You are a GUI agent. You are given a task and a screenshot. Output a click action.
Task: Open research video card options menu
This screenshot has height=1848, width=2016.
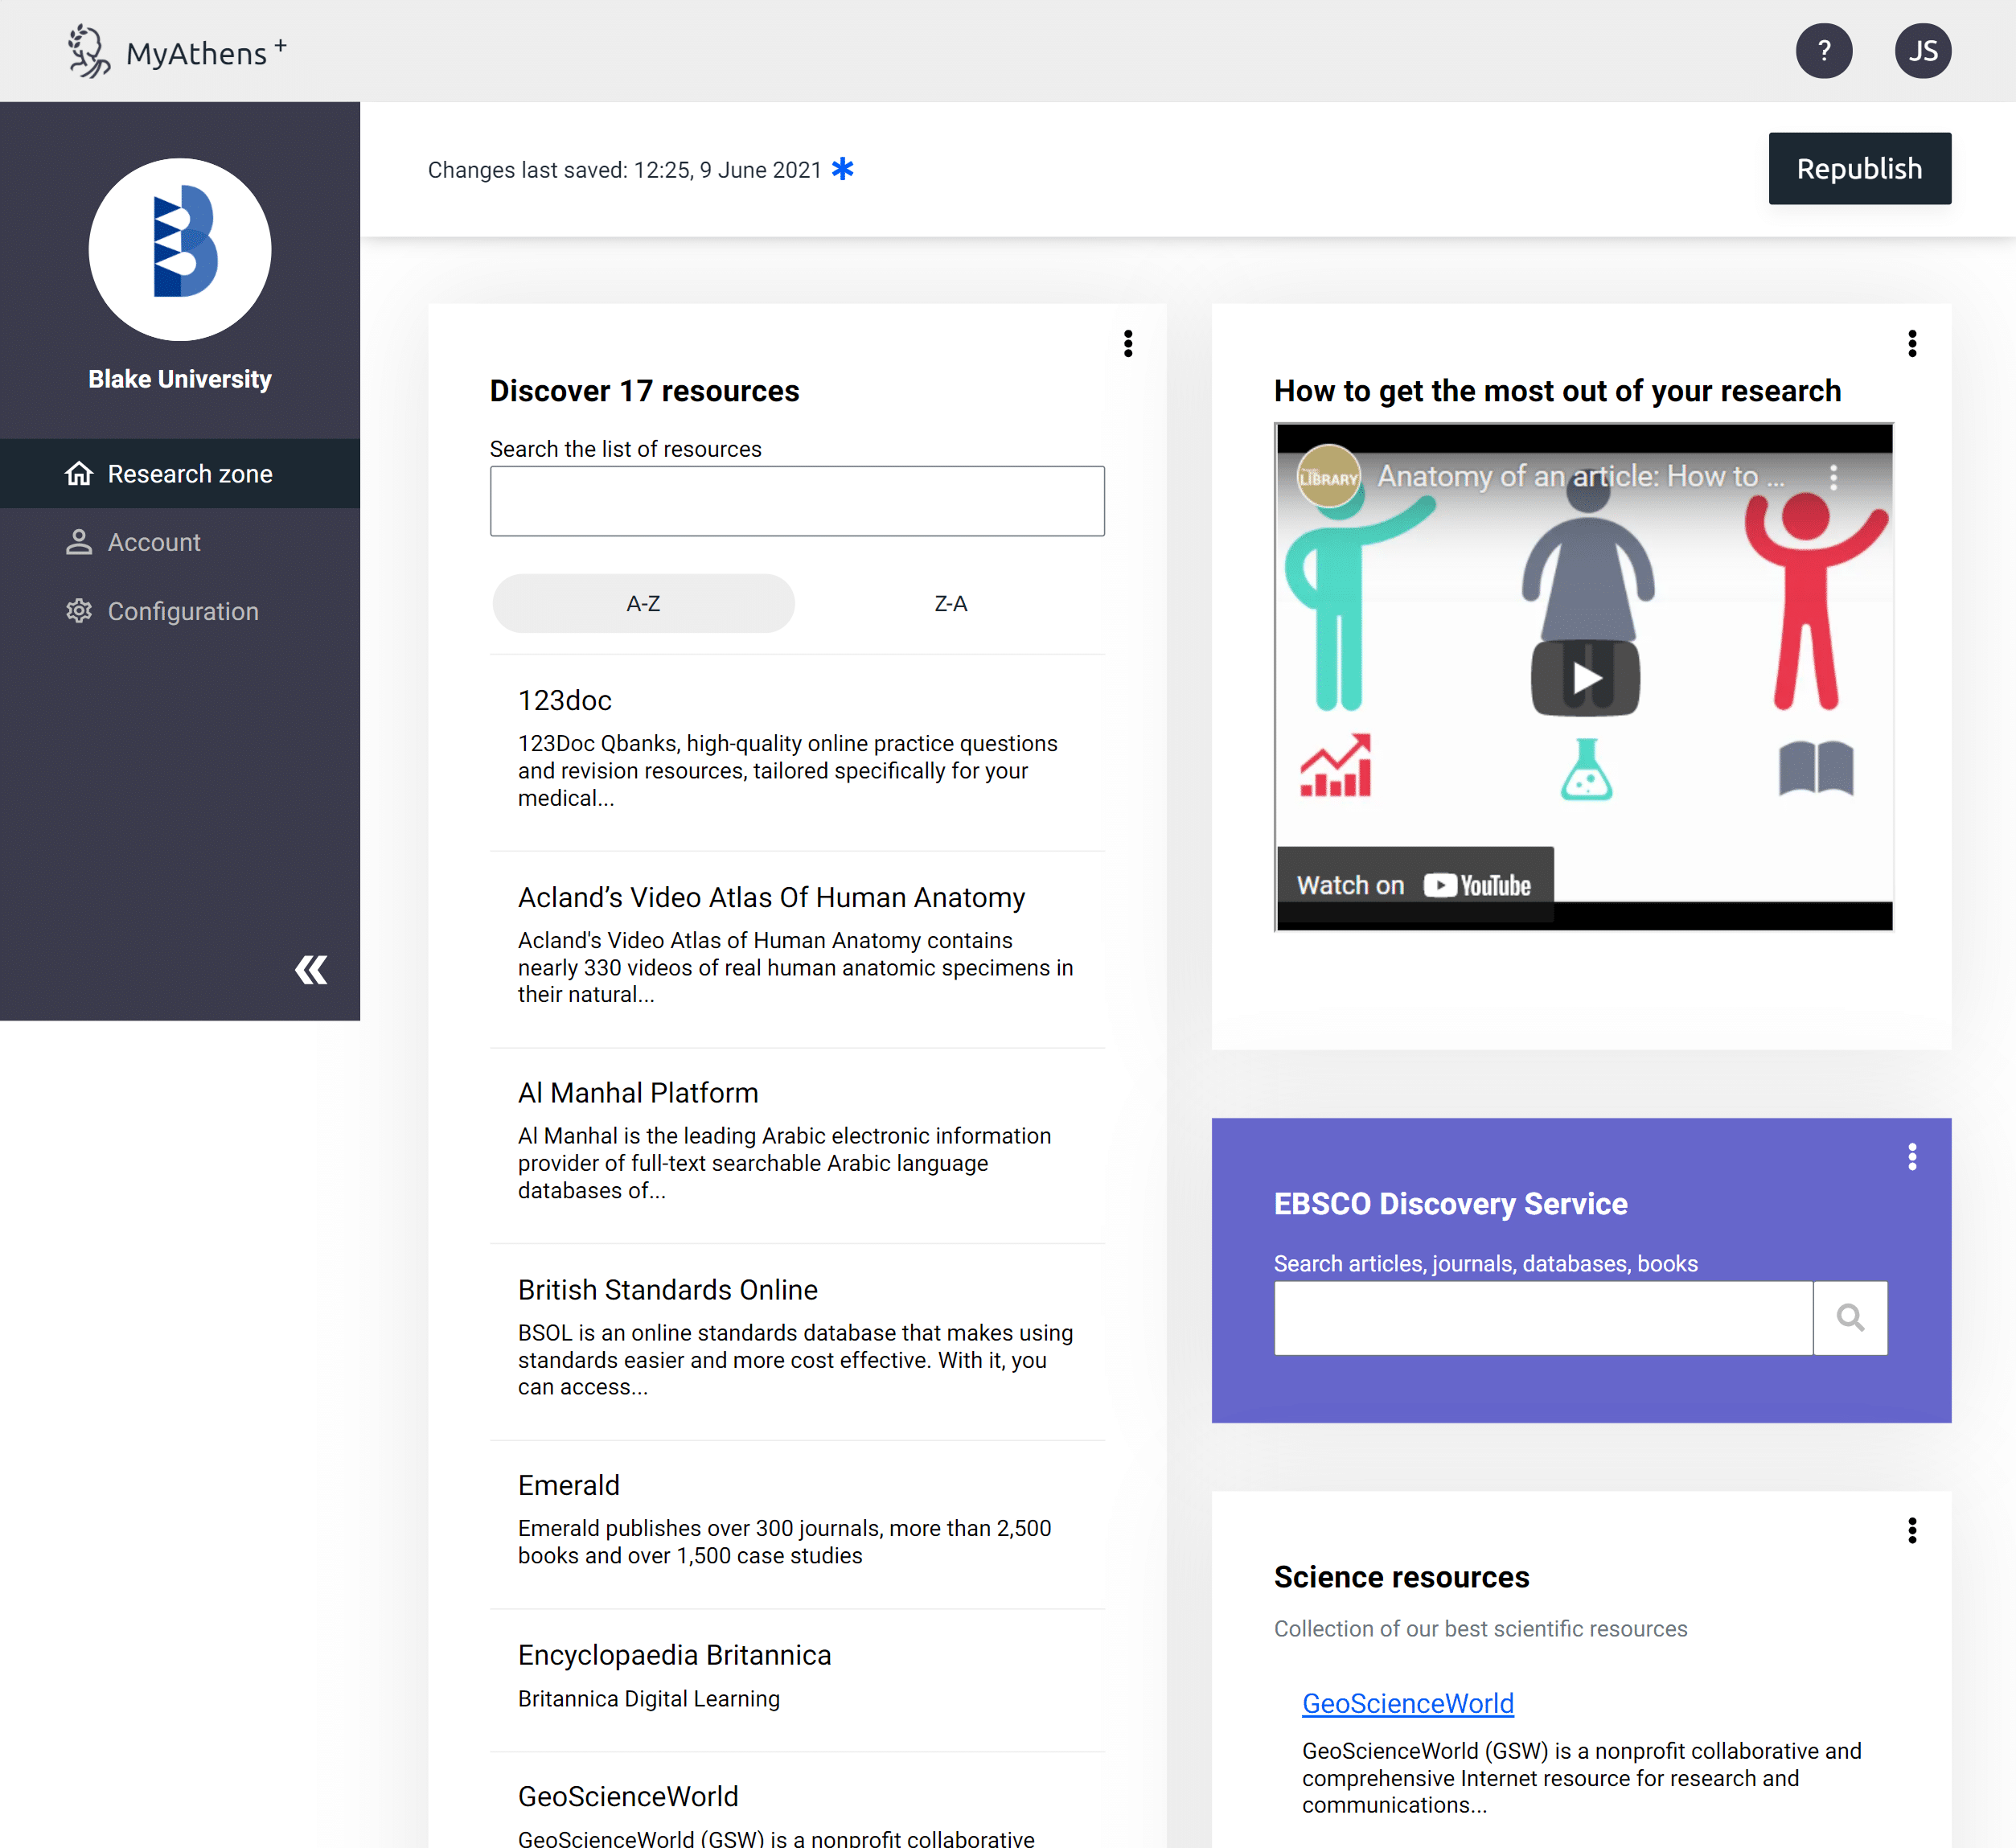pos(1912,343)
